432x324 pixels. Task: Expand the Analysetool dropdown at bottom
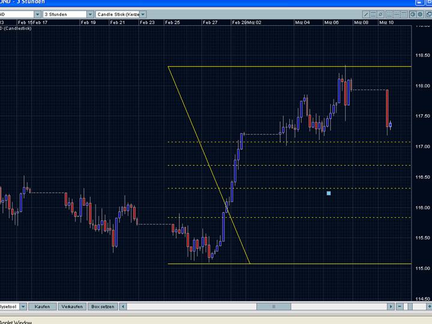click(x=23, y=307)
